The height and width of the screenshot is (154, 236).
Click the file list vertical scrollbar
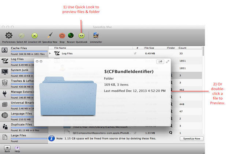[x=203, y=51]
